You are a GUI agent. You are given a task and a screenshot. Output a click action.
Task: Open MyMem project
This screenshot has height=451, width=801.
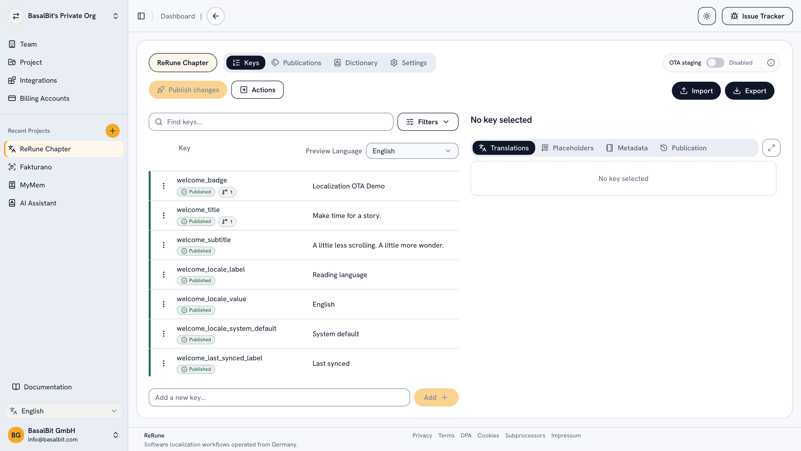tap(64, 185)
